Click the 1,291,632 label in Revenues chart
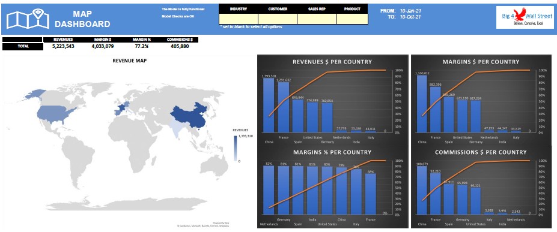Image resolution: width=557 pixels, height=232 pixels. coord(284,80)
